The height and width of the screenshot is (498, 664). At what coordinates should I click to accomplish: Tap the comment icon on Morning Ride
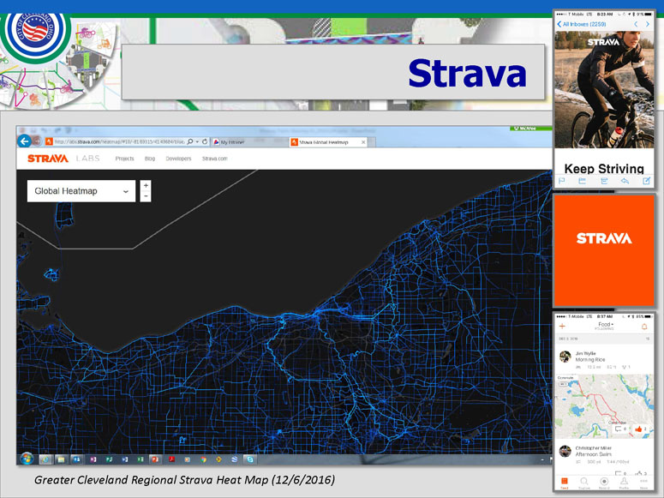(x=620, y=429)
